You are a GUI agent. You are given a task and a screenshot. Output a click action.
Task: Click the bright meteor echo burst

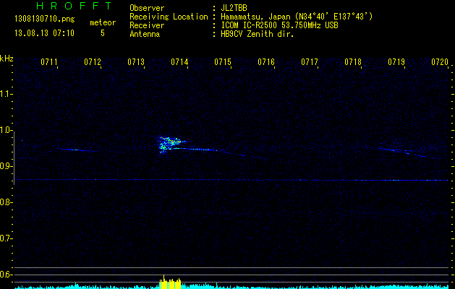click(x=170, y=143)
